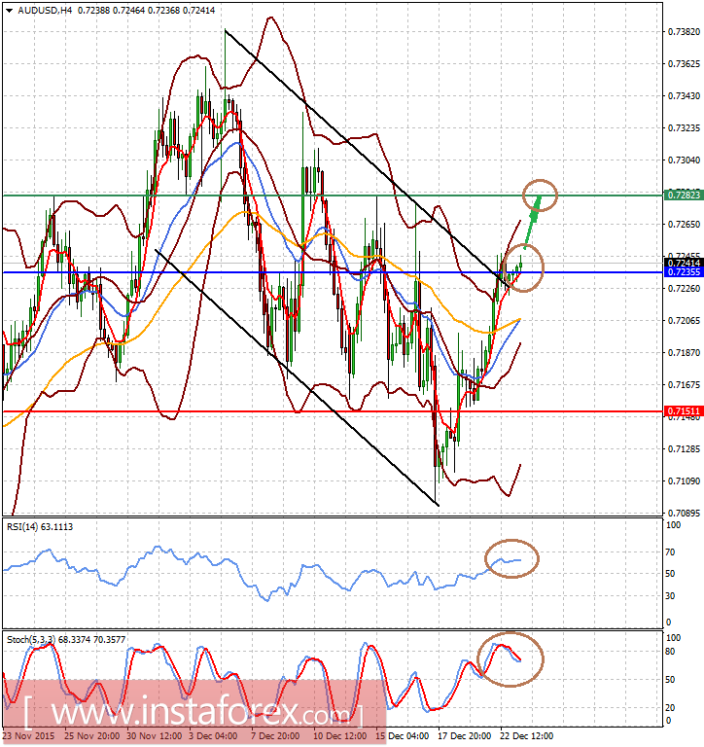The width and height of the screenshot is (704, 747).
Task: Click the 0.71675 price axis value
Action: click(684, 385)
